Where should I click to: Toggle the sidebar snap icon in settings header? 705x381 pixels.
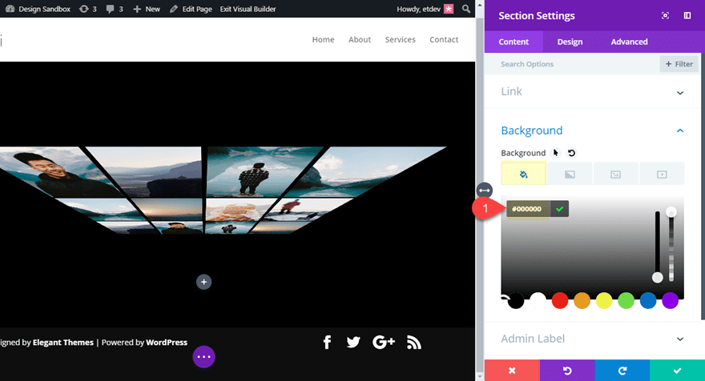point(687,16)
